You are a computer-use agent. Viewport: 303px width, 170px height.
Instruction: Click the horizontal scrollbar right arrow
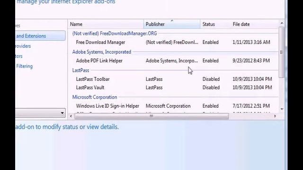coord(275,116)
